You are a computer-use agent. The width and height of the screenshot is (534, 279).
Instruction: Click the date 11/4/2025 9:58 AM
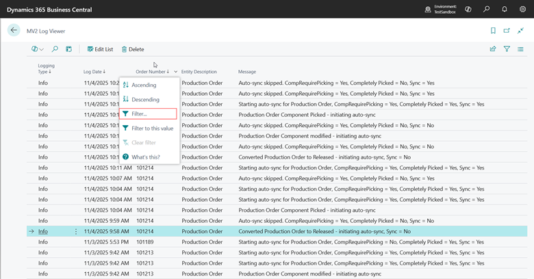pos(107,231)
